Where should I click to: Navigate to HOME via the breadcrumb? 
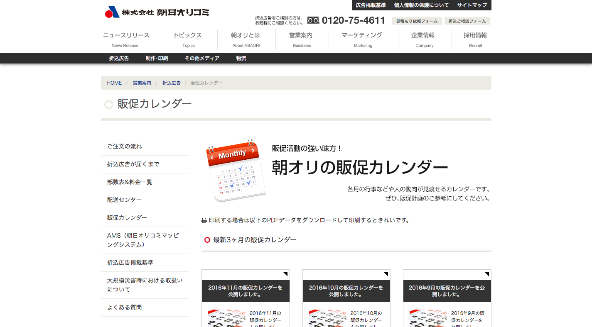point(114,83)
